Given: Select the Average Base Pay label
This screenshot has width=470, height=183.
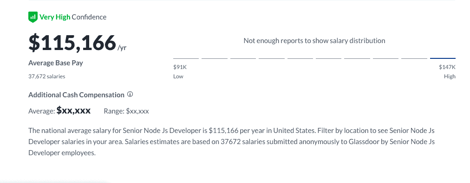Looking at the screenshot, I should (x=56, y=63).
